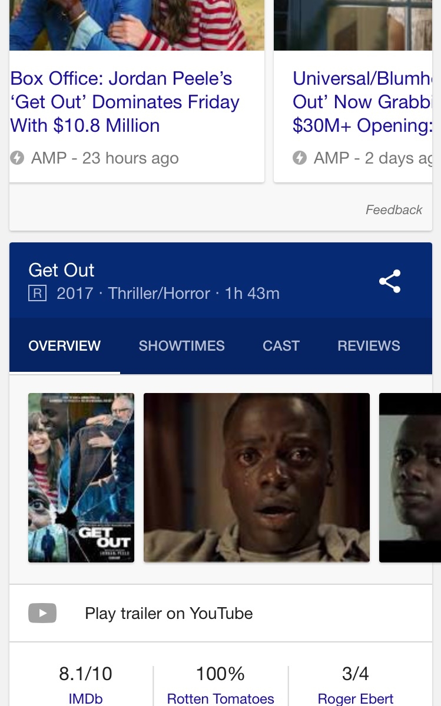Click the Feedback link
Viewport: 441px width, 706px height.
[x=394, y=209]
